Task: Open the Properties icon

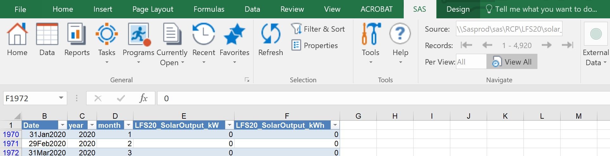Action: [315, 46]
